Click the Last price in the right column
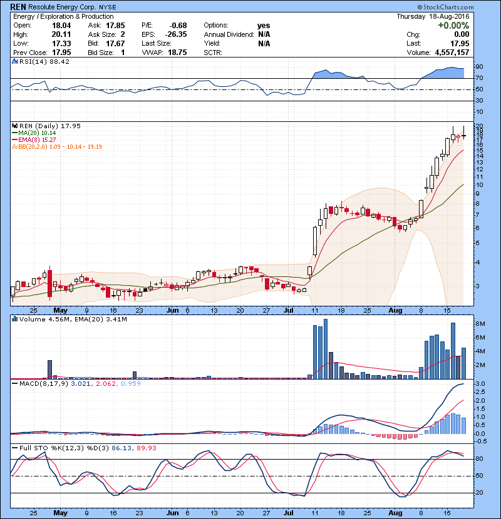501x519 pixels. pyautogui.click(x=460, y=43)
